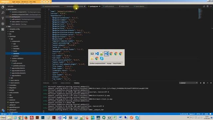This screenshot has width=213, height=120.
Task: Open the terminal selector dropdown
Action: tap(188, 83)
